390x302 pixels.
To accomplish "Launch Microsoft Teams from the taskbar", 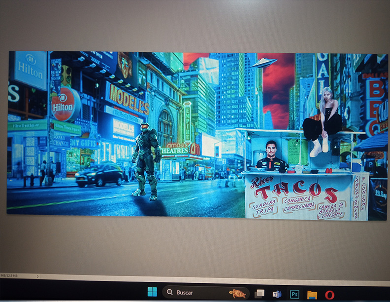I will [x=277, y=294].
